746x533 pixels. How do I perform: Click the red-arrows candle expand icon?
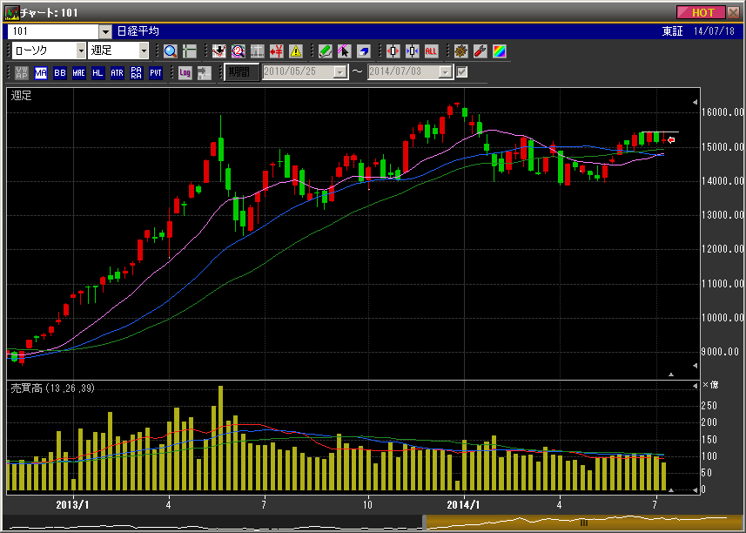(x=393, y=51)
